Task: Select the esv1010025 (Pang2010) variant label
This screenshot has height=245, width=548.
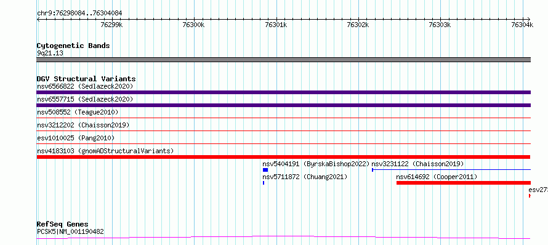Action: tap(76, 138)
